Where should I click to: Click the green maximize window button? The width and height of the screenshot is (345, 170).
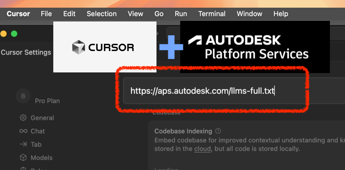[x=14, y=34]
